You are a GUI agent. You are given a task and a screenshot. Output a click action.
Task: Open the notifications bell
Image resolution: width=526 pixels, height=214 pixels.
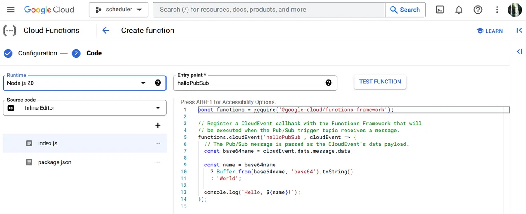[x=459, y=10]
